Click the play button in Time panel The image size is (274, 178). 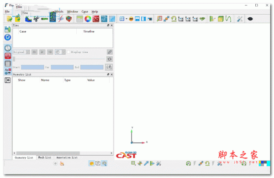42,52
